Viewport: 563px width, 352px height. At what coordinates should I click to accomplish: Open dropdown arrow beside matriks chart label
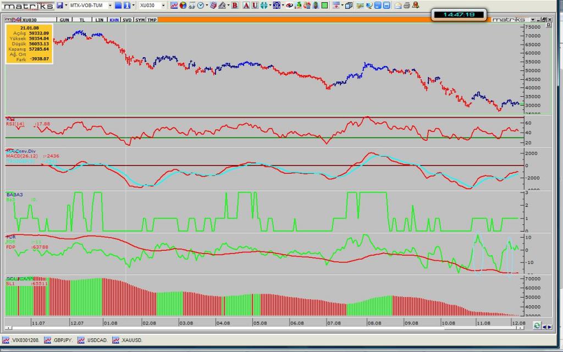pos(532,19)
